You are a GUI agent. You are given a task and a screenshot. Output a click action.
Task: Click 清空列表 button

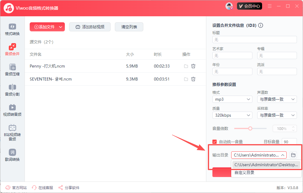129,27
